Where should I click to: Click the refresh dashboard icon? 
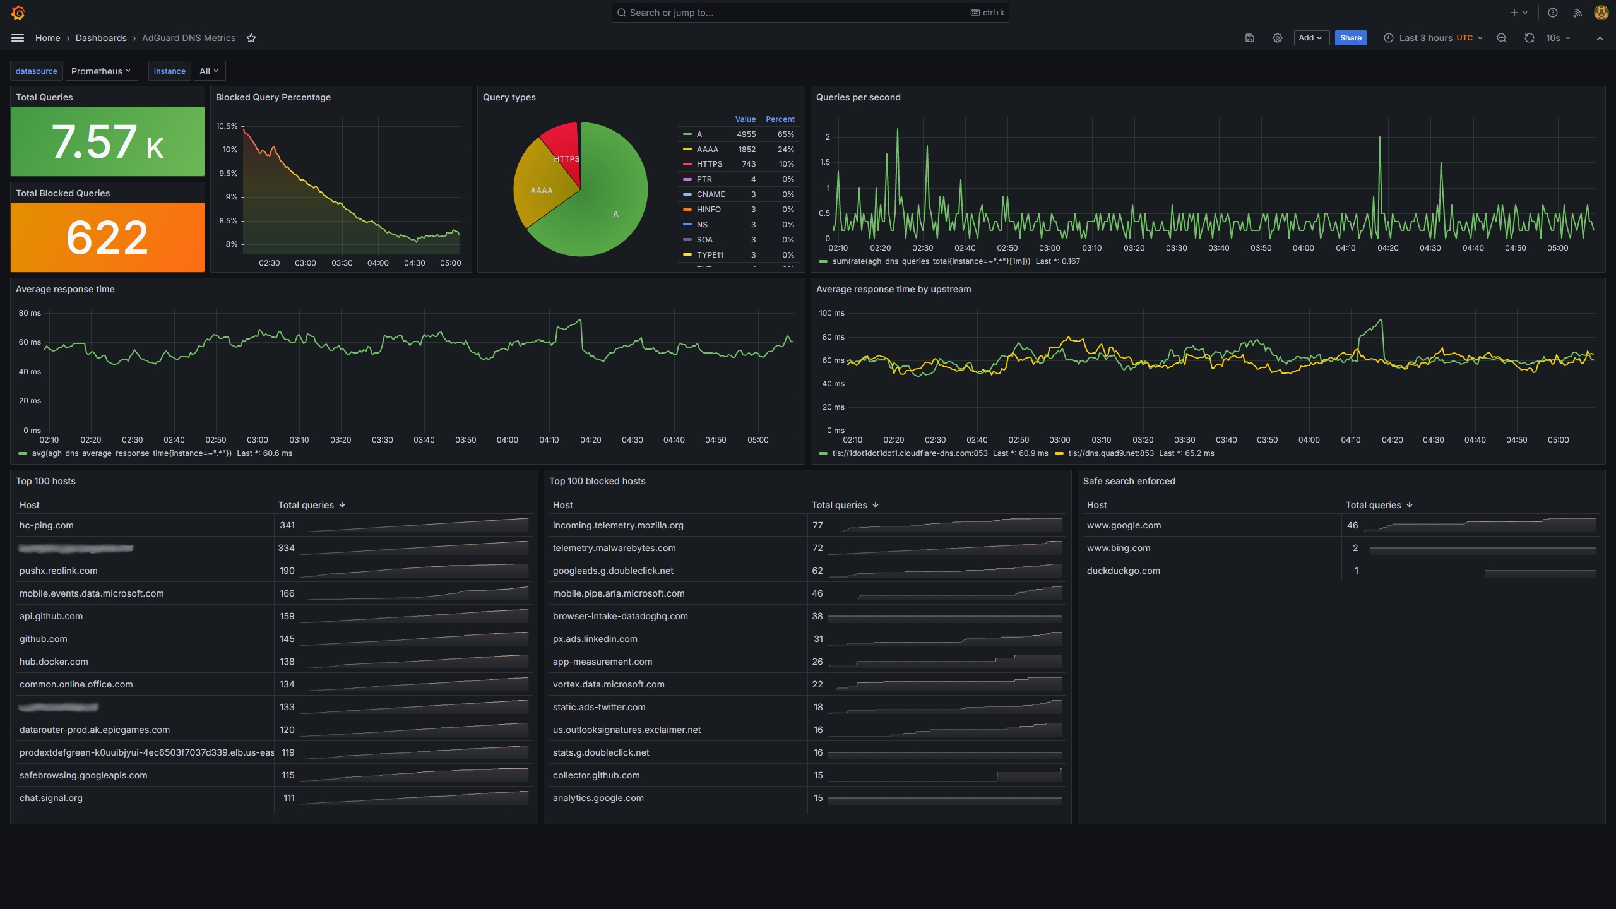click(x=1529, y=38)
